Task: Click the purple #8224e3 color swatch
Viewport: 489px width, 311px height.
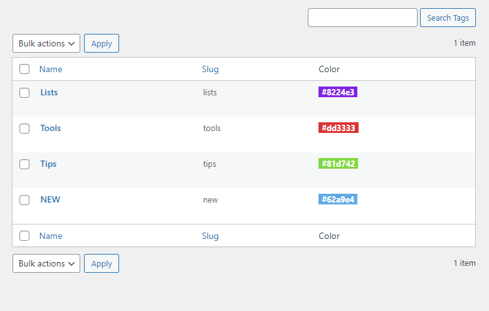Action: tap(338, 92)
